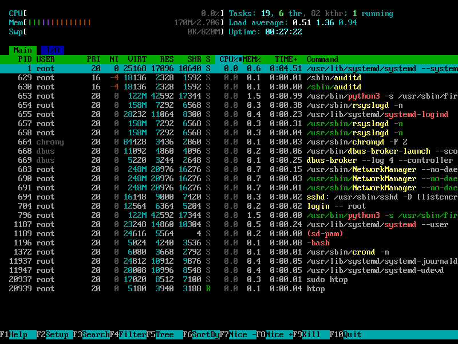The height and width of the screenshot is (344, 458).
Task: Click the Swp usage meter bar
Action: [x=116, y=32]
